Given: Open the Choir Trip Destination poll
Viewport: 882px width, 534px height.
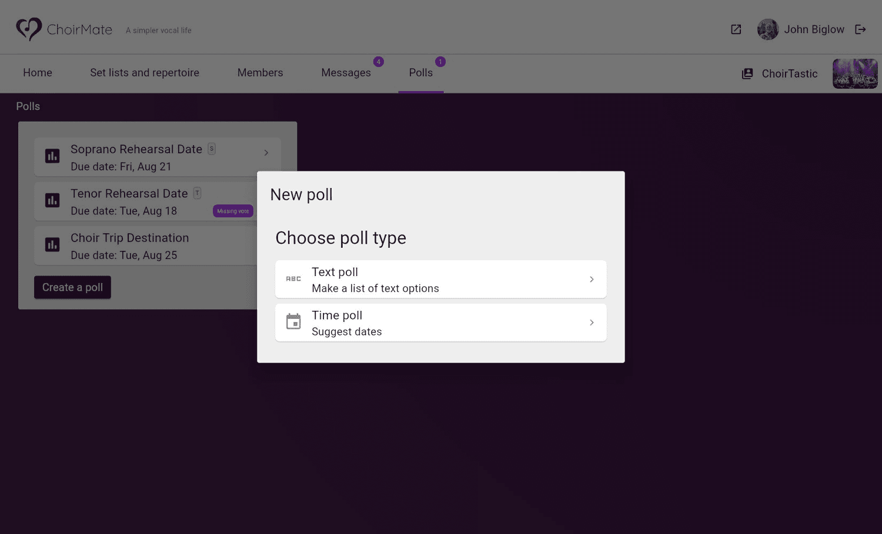Looking at the screenshot, I should (146, 246).
